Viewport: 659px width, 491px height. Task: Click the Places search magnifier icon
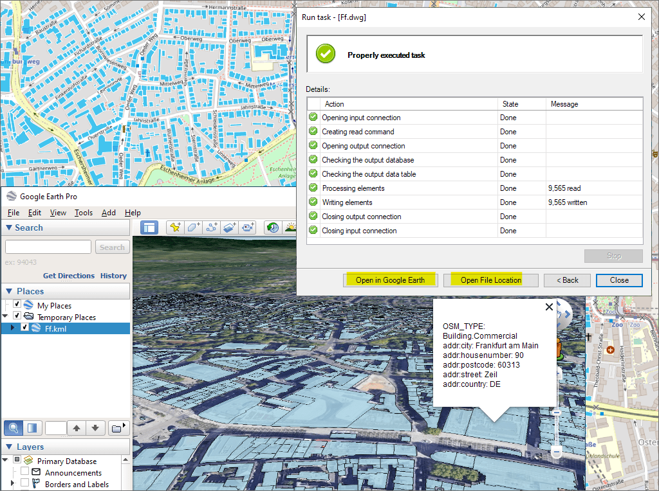(x=14, y=428)
